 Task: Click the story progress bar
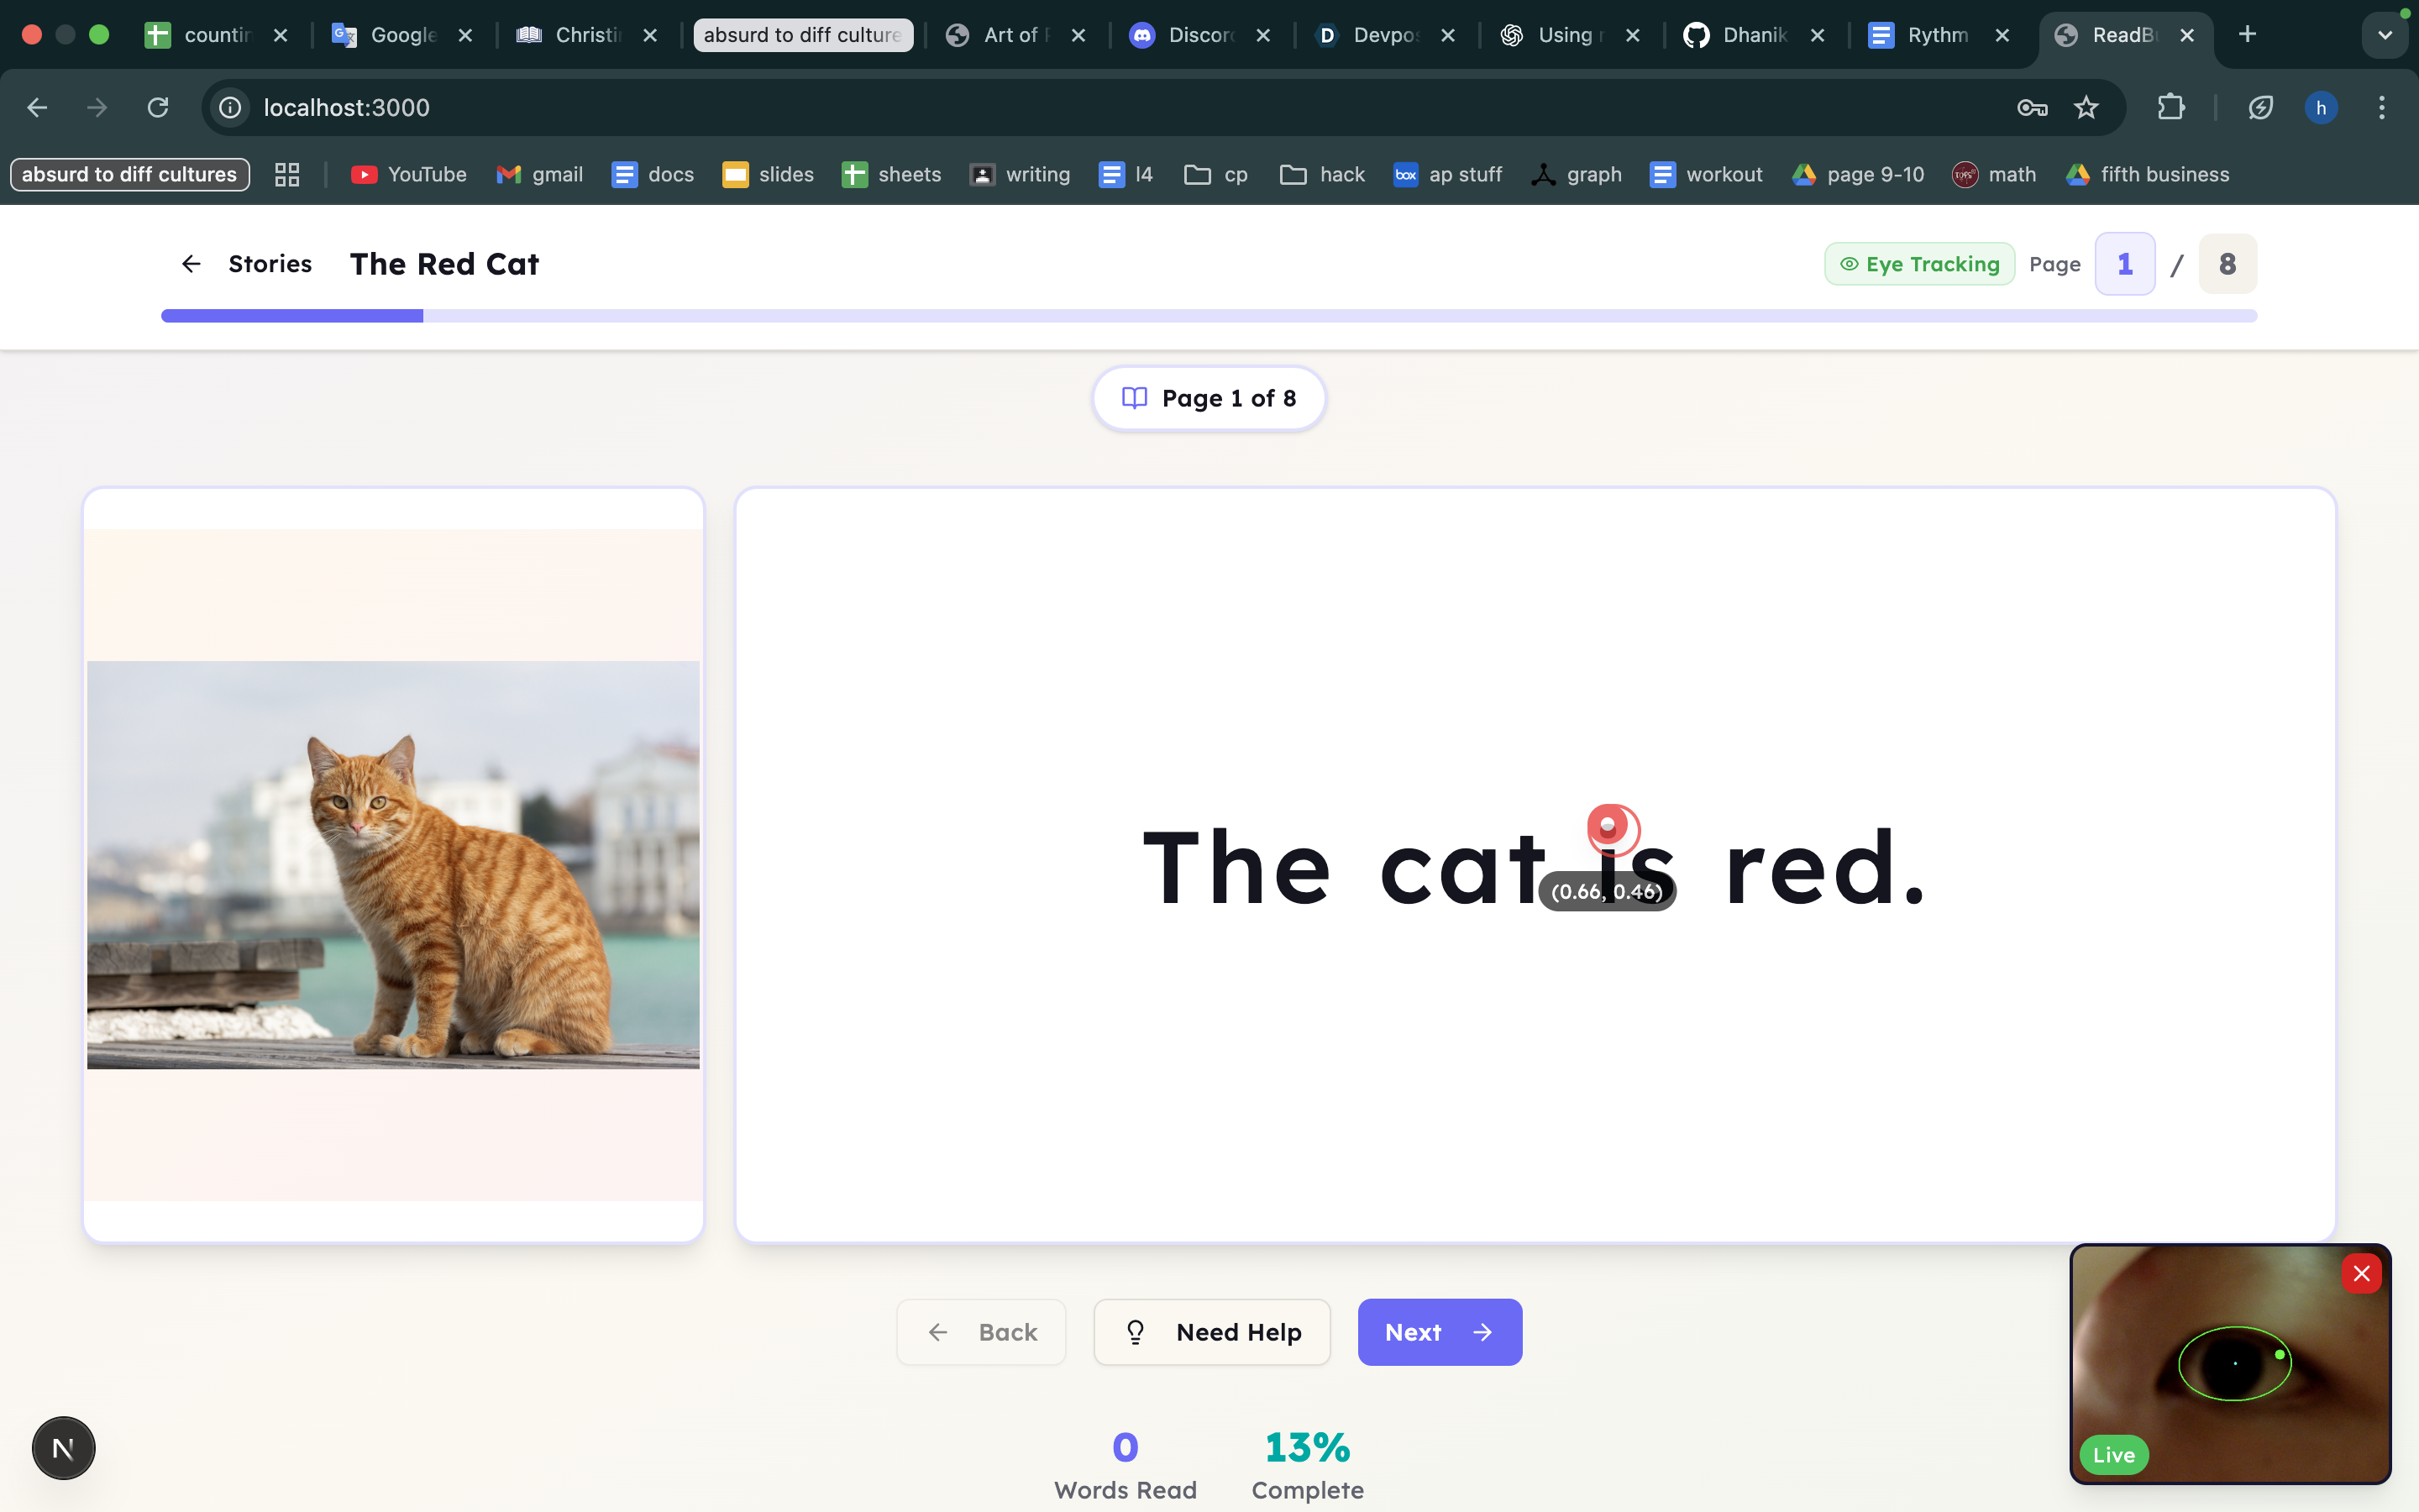(1209, 316)
